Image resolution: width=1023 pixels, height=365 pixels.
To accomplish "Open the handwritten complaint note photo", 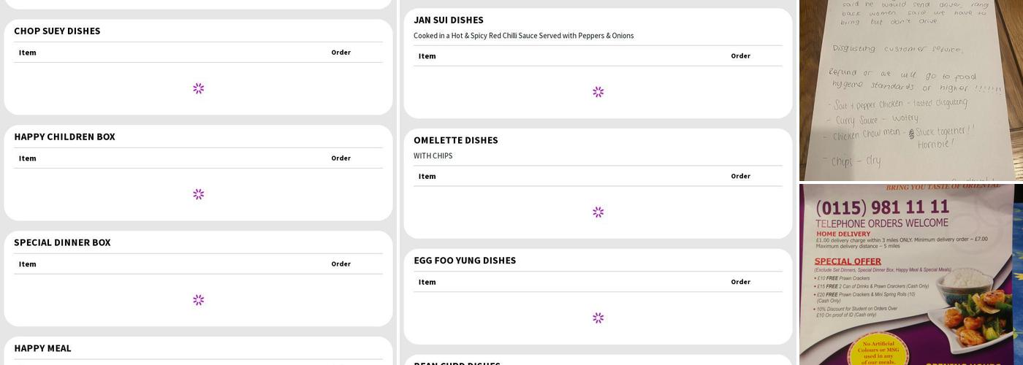I will pos(910,90).
